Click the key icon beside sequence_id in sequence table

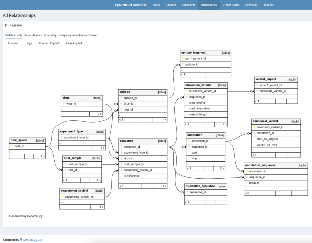coord(121,147)
